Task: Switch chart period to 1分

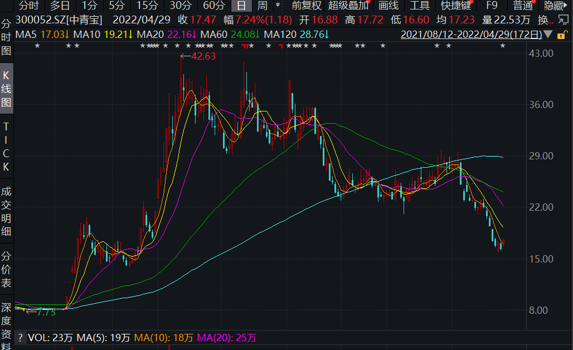Action: [x=90, y=6]
